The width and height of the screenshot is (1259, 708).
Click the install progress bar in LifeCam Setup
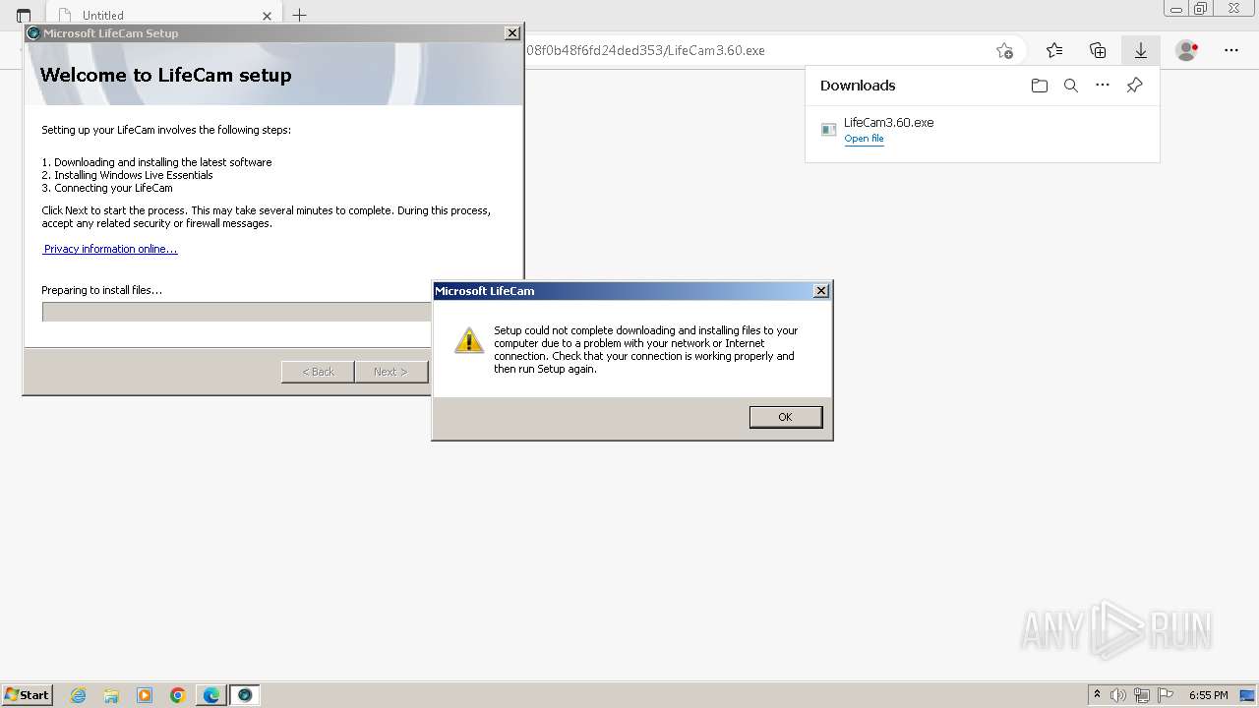[x=236, y=312]
